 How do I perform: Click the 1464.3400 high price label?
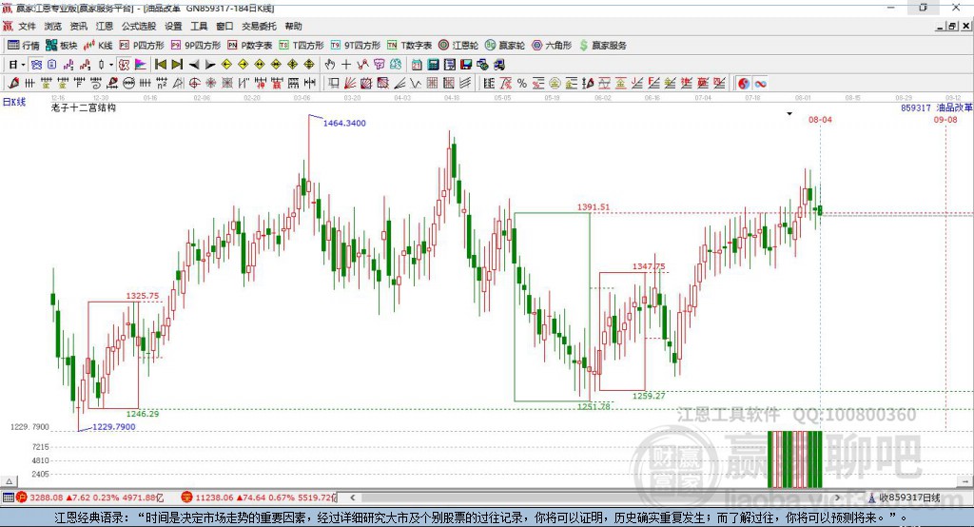tap(344, 123)
